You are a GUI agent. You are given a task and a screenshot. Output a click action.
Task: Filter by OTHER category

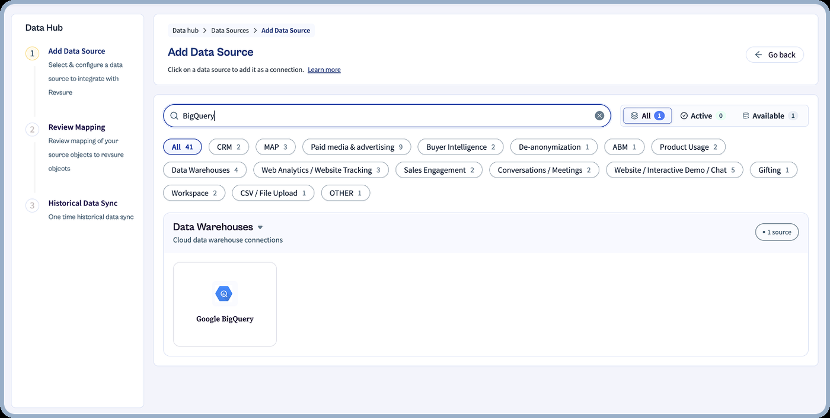click(346, 193)
